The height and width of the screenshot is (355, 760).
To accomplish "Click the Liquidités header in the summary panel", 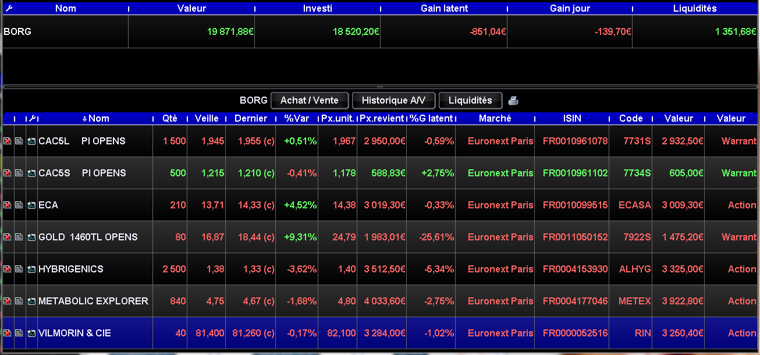I will click(x=695, y=9).
